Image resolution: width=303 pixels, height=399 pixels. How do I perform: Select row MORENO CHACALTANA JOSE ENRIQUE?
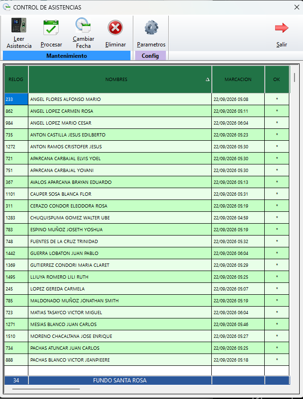point(147,336)
